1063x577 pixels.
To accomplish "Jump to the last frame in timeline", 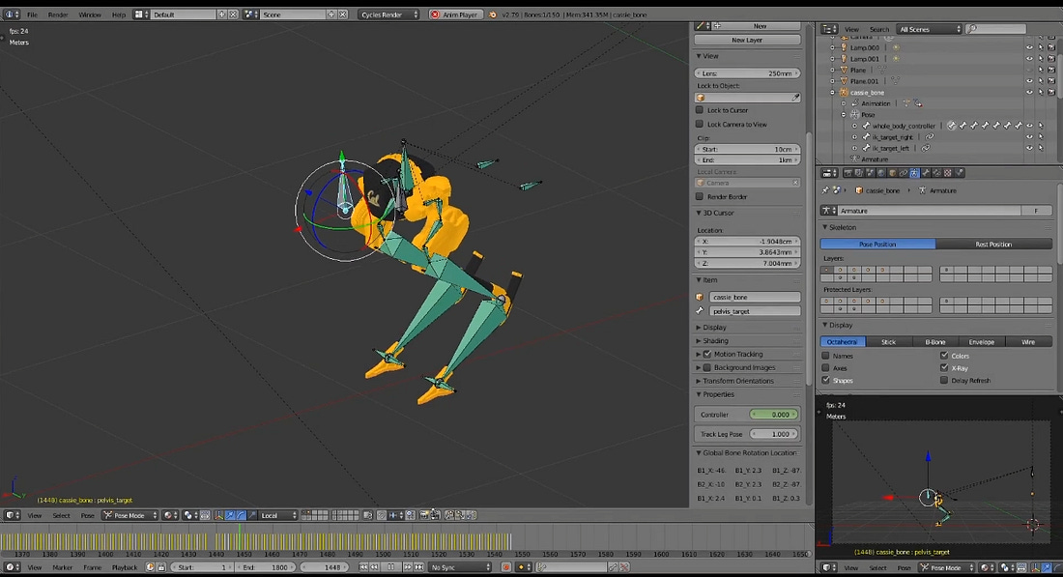I will 419,567.
